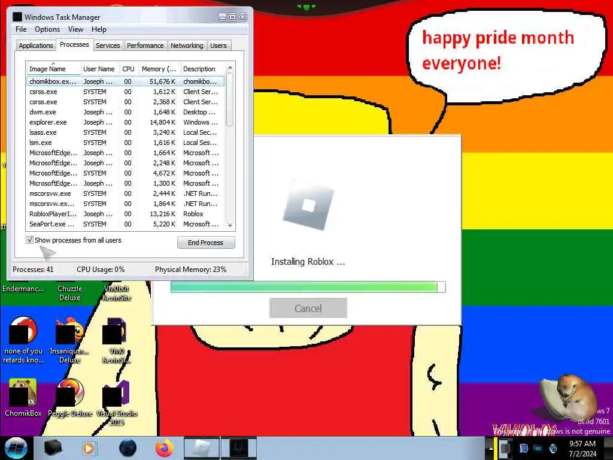The width and height of the screenshot is (613, 460).
Task: Cancel the Roblox installation
Action: click(x=308, y=308)
